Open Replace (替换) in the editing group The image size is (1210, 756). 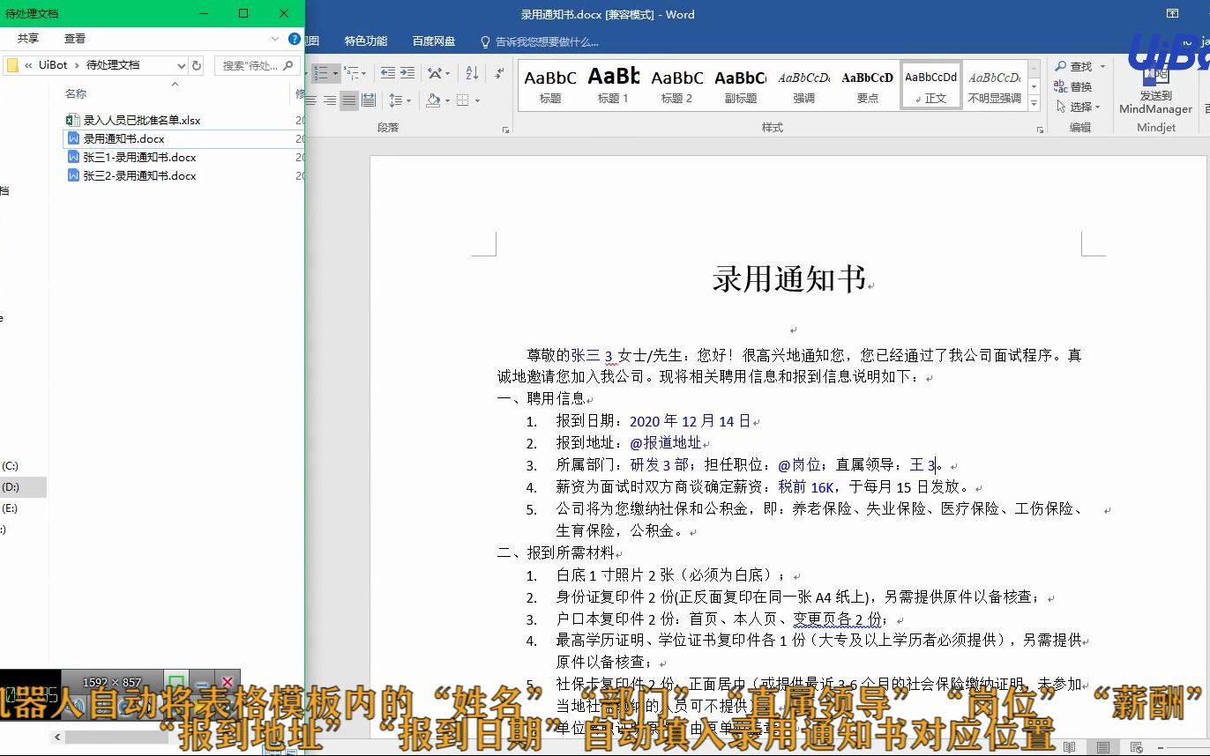pyautogui.click(x=1079, y=86)
